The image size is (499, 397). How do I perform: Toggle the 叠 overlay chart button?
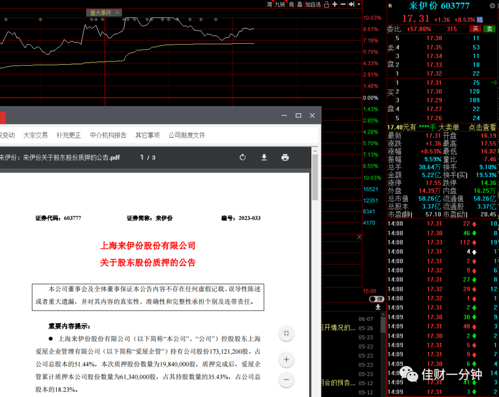300,5
